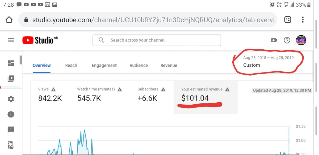Click warning triangle next to estimated revenue
This screenshot has height=155, width=319.
pos(227,89)
